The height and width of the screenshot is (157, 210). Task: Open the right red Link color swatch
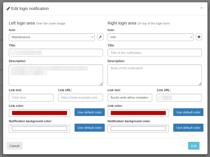(x=138, y=113)
